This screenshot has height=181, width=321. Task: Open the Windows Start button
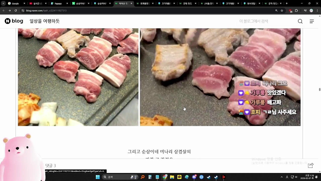pos(98,177)
